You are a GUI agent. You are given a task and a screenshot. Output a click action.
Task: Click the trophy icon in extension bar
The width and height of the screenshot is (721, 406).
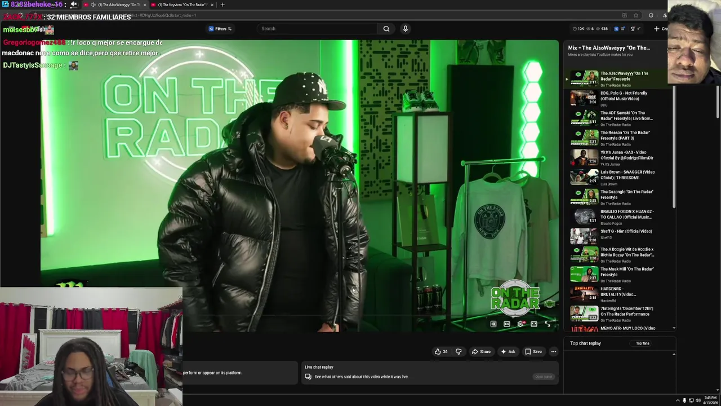pos(633,29)
